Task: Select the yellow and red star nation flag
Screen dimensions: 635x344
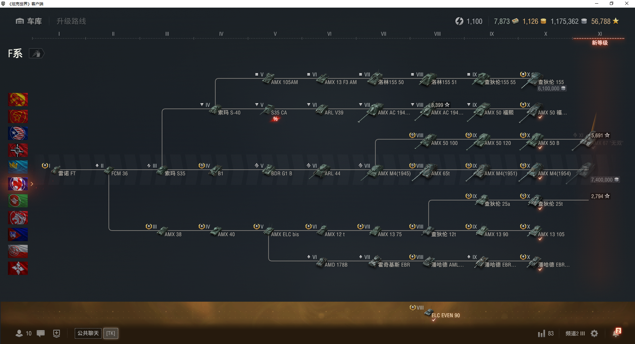Action: 18,100
